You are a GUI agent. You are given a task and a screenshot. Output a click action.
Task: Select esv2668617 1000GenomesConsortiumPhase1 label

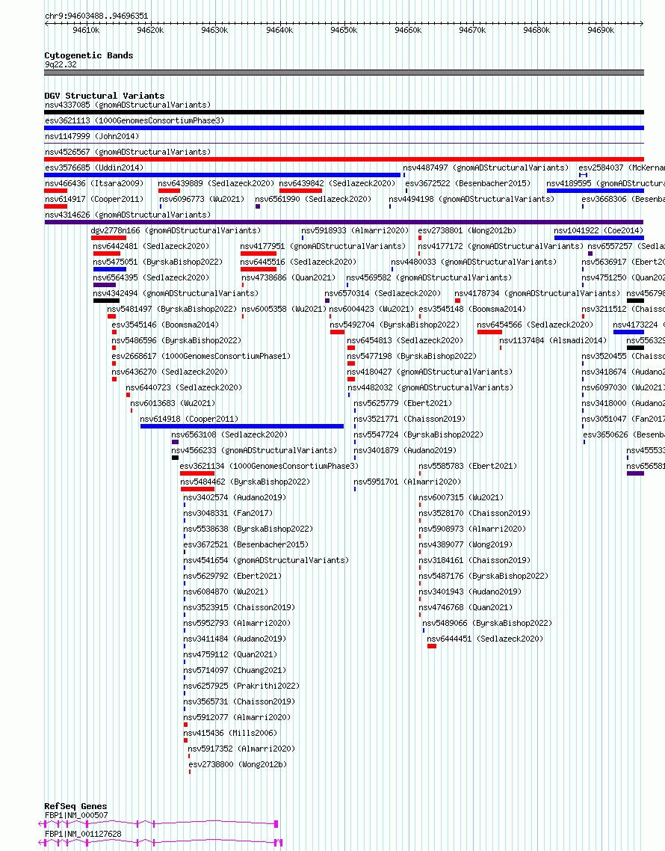click(x=201, y=357)
